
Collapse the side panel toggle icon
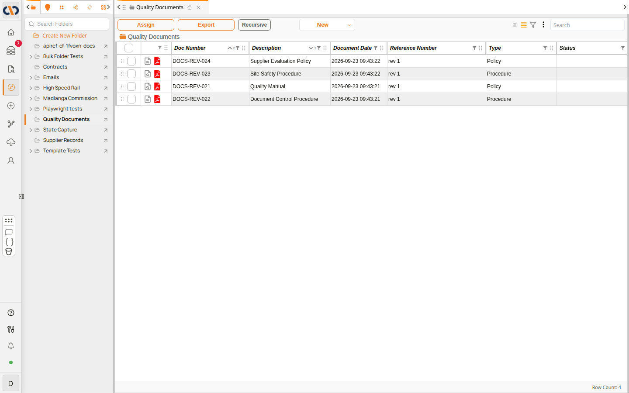21,196
